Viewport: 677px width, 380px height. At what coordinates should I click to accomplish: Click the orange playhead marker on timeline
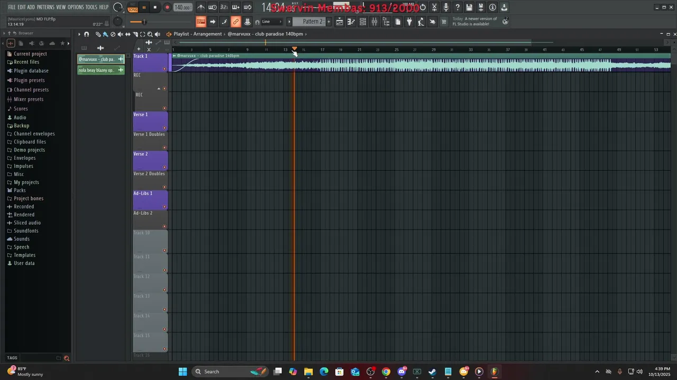295,49
